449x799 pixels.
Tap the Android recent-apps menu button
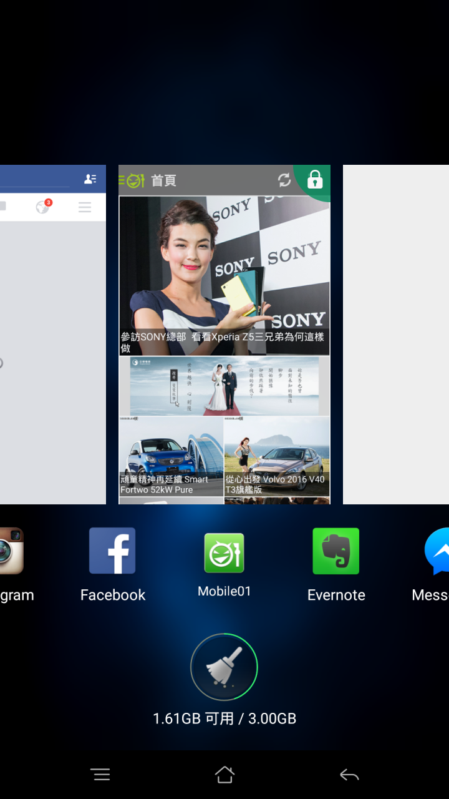(100, 775)
